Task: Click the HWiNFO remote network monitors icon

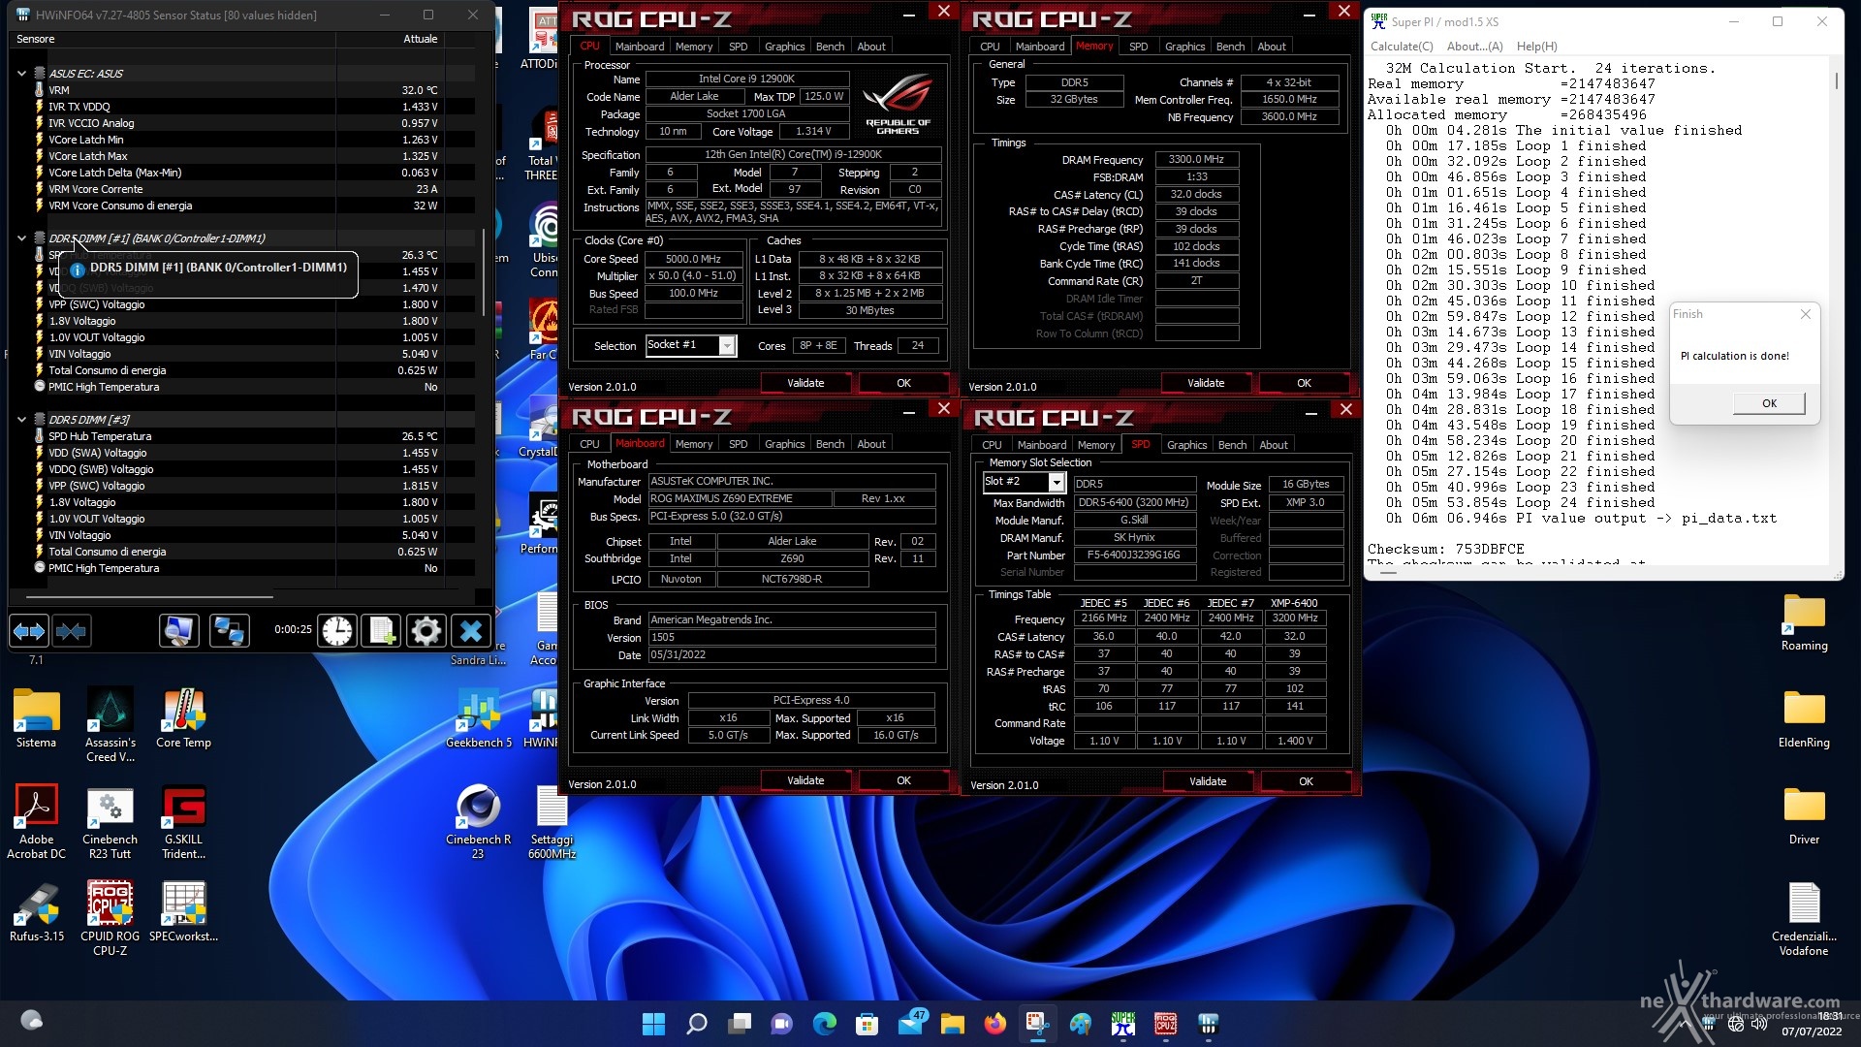Action: point(230,631)
